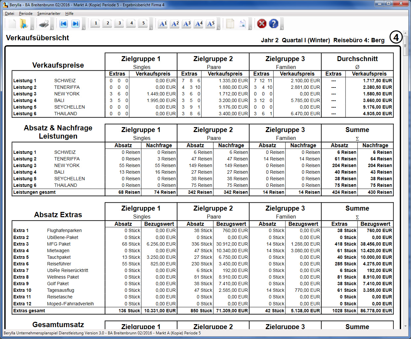Click the page 2 toolbar button
The height and width of the screenshot is (339, 411).
(x=108, y=23)
